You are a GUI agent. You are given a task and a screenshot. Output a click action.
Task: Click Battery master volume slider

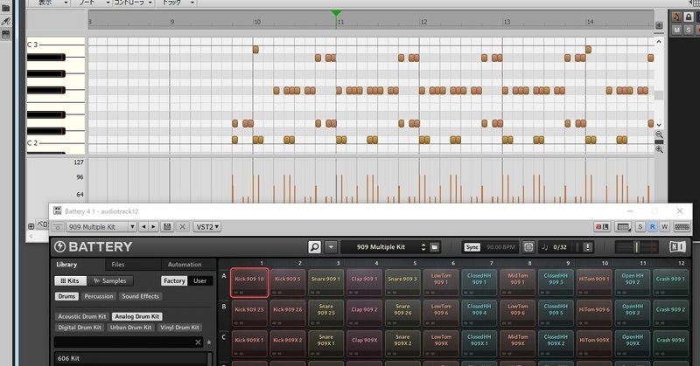tap(637, 246)
